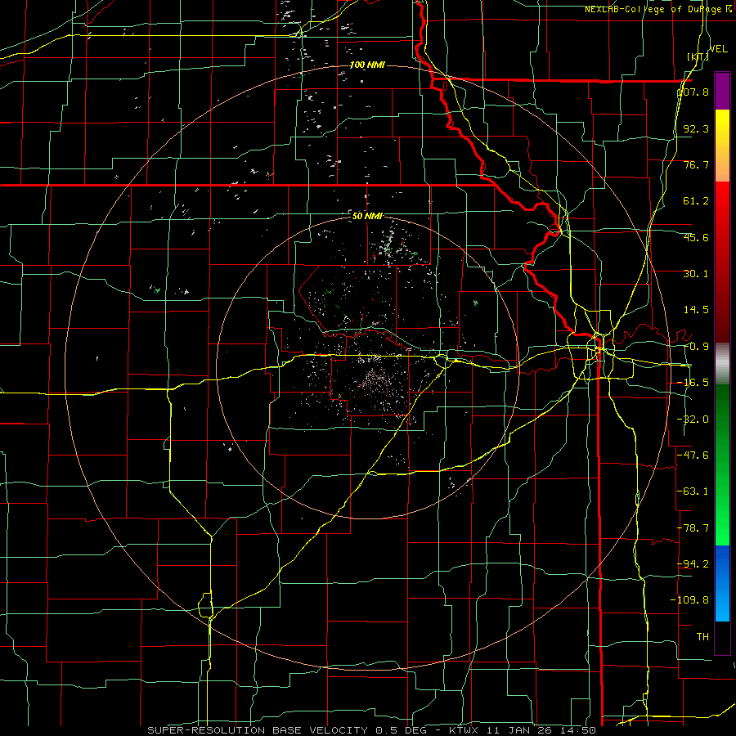
Task: Click the 100 NMI range ring label
Action: pyautogui.click(x=367, y=65)
